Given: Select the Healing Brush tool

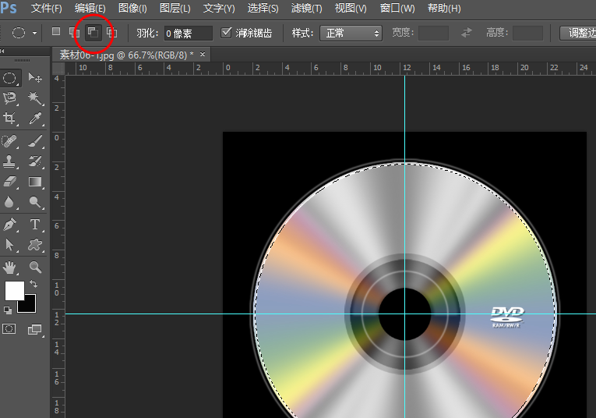Looking at the screenshot, I should (x=9, y=141).
